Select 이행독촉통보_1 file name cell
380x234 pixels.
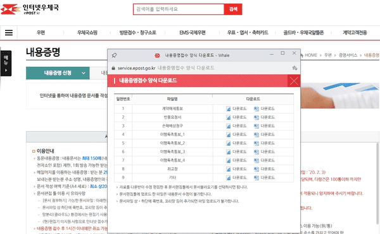coord(172,134)
